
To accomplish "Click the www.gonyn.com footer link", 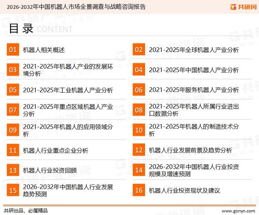I will (238, 211).
